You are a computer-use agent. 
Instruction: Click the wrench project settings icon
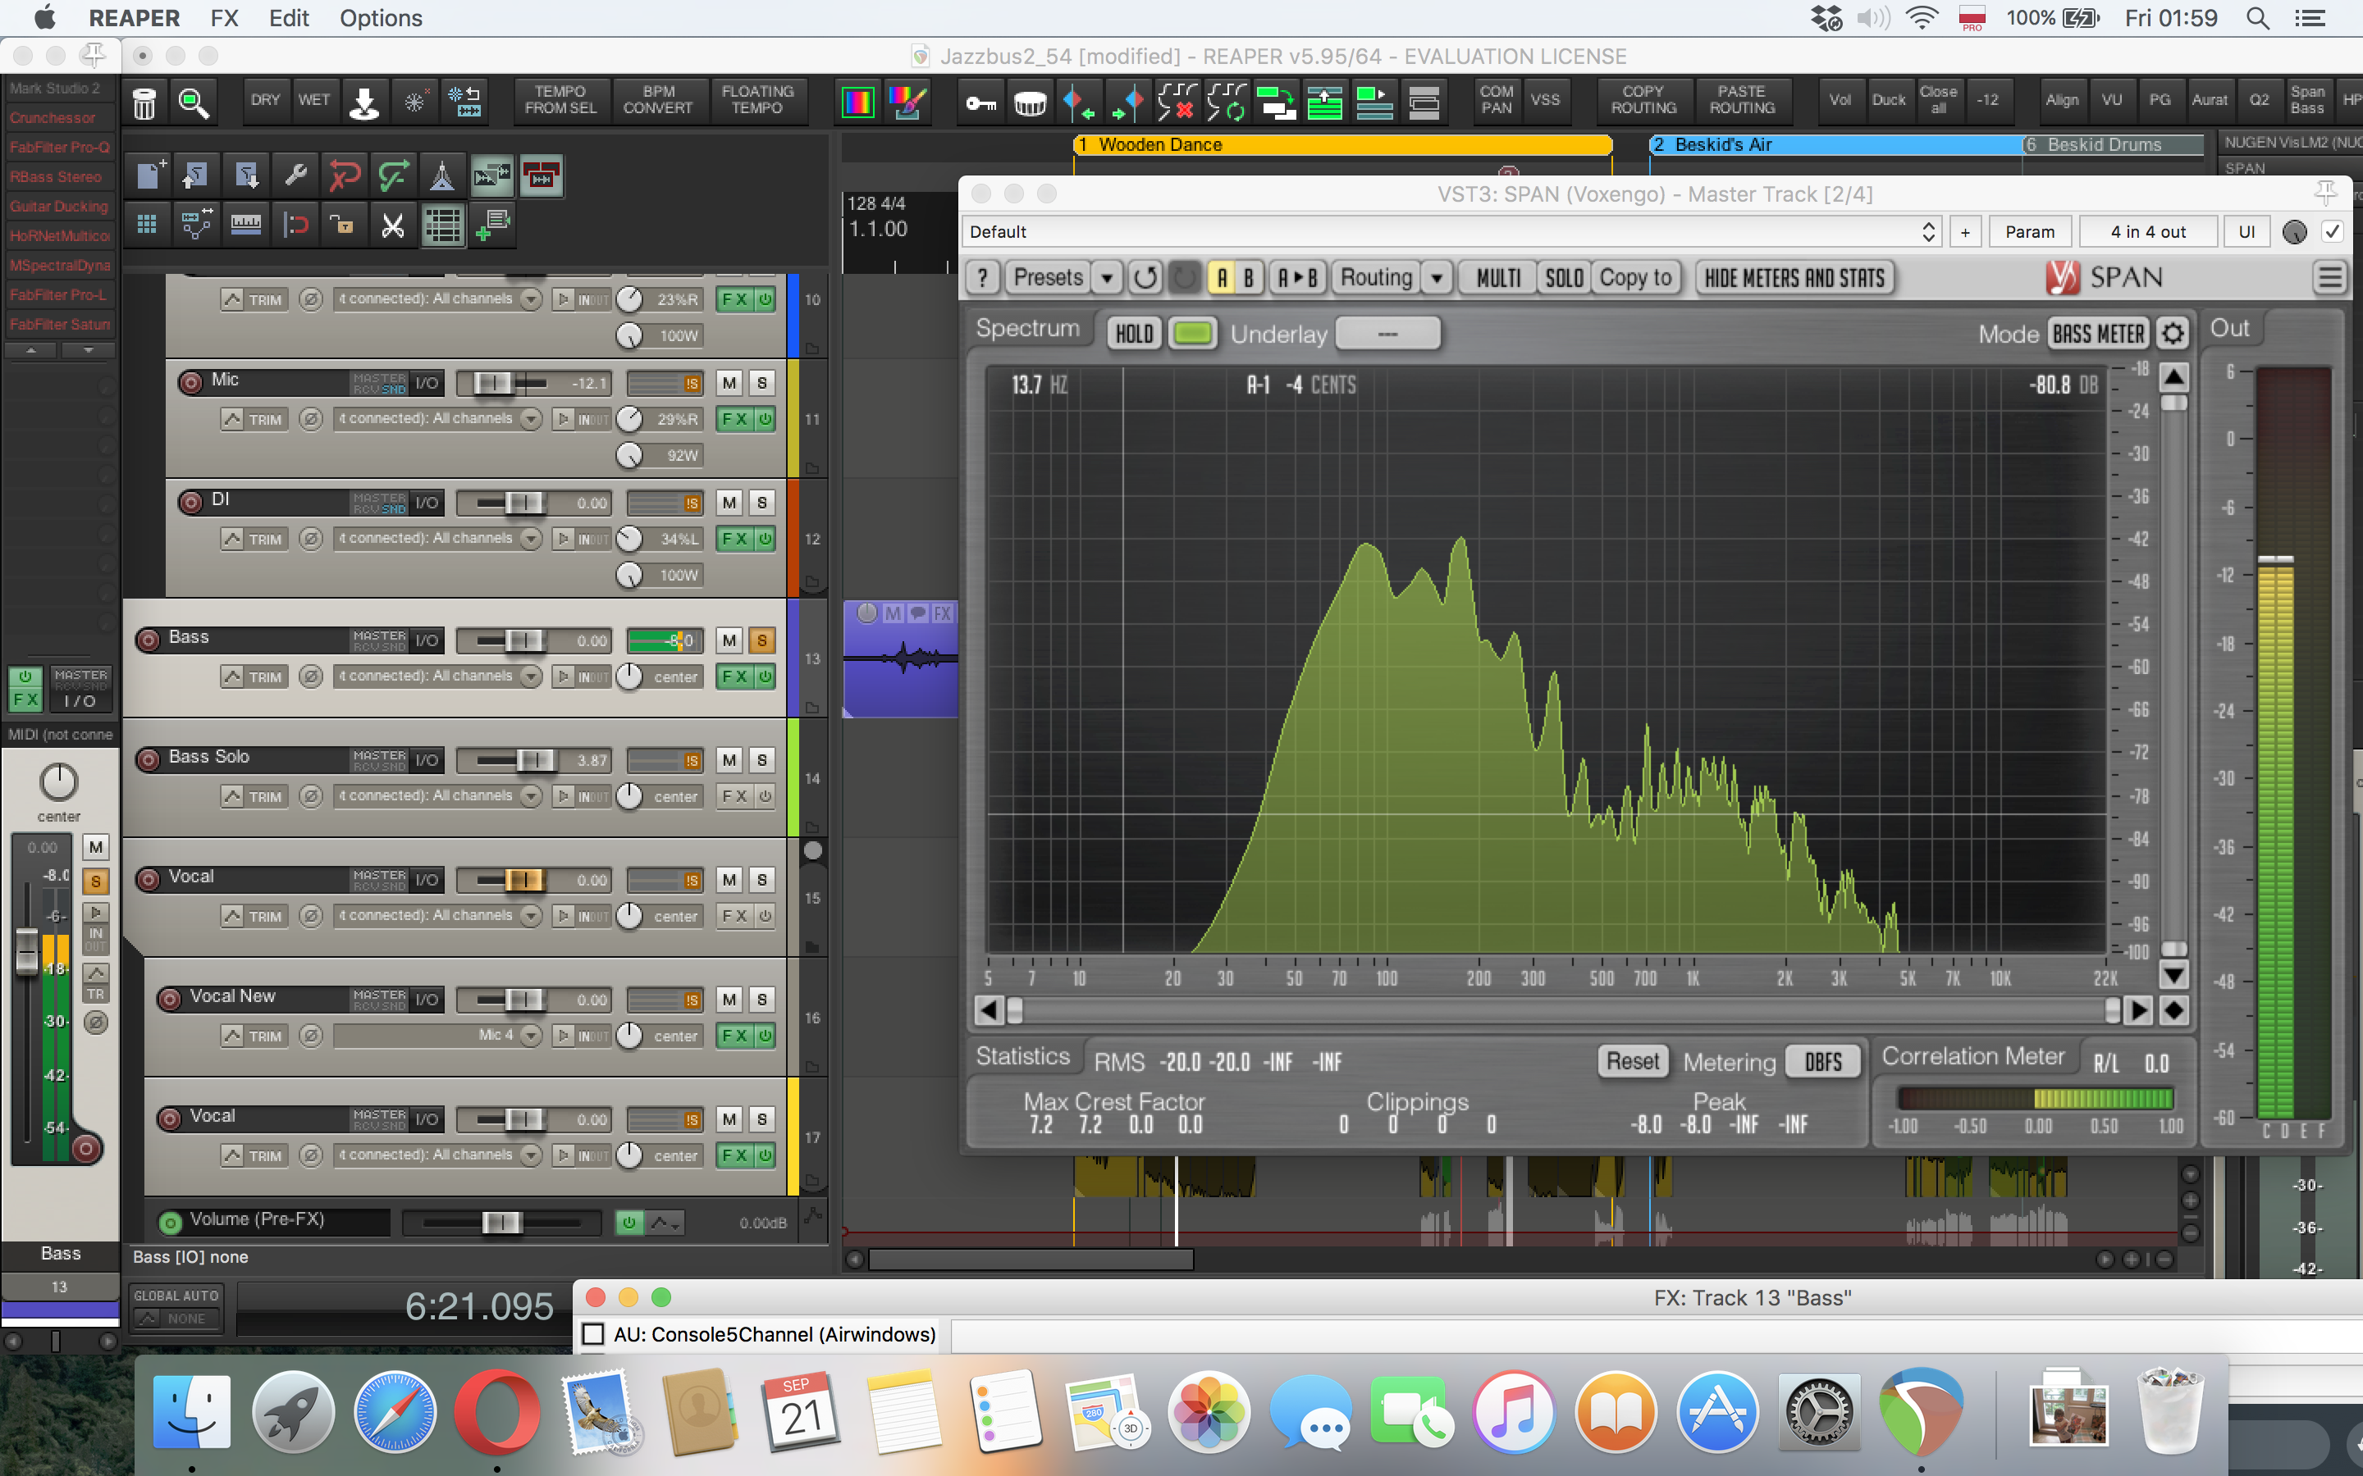pos(295,175)
